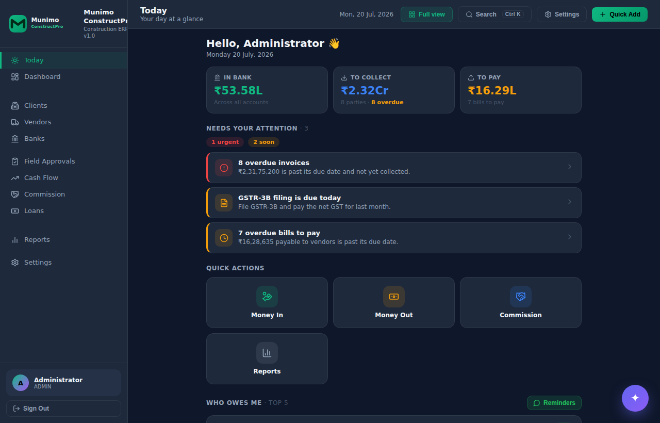660x423 pixels.
Task: Click the '8 overdue' text on To Collect
Action: [x=387, y=102]
